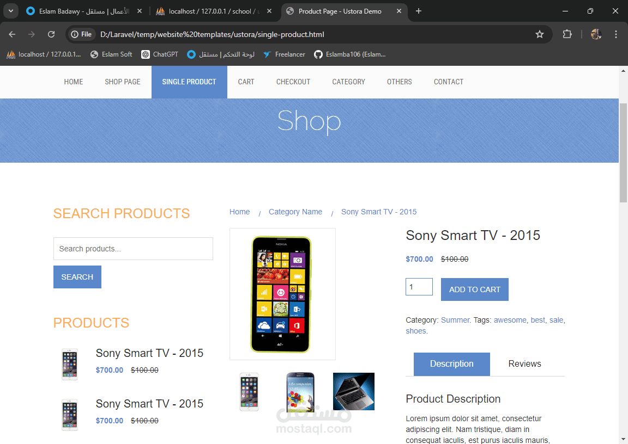Switch to Description tab
Image resolution: width=628 pixels, height=444 pixels.
(x=452, y=364)
